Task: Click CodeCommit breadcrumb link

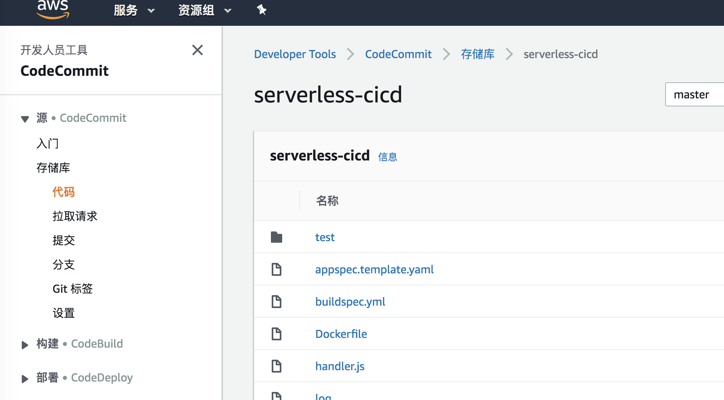Action: coord(398,54)
